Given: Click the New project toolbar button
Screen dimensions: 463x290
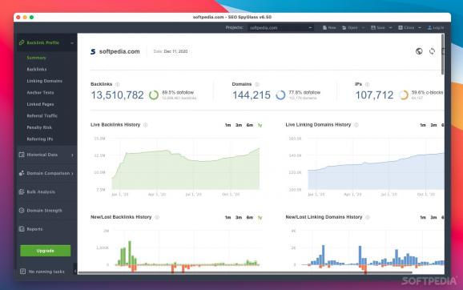Looking at the screenshot, I should pos(329,28).
